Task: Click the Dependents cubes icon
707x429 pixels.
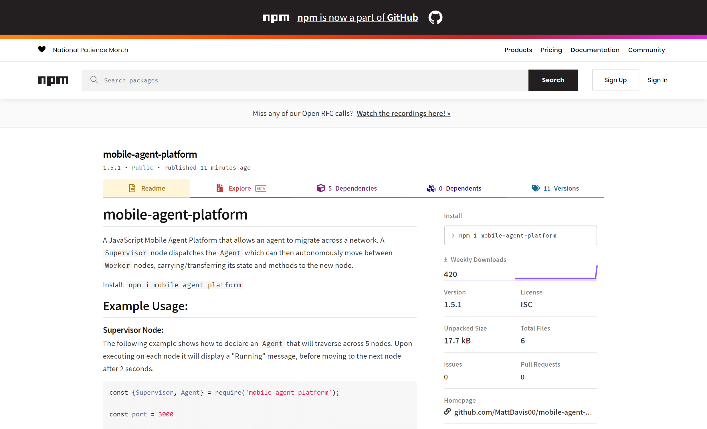Action: 431,188
